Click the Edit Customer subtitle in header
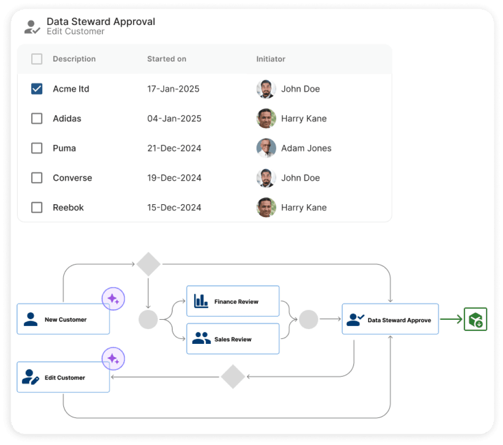The width and height of the screenshot is (503, 445). pos(75,31)
